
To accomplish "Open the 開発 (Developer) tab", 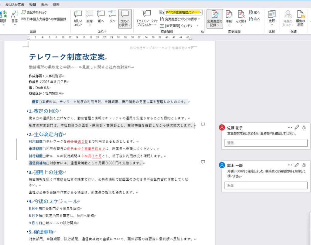I will (x=56, y=4).
